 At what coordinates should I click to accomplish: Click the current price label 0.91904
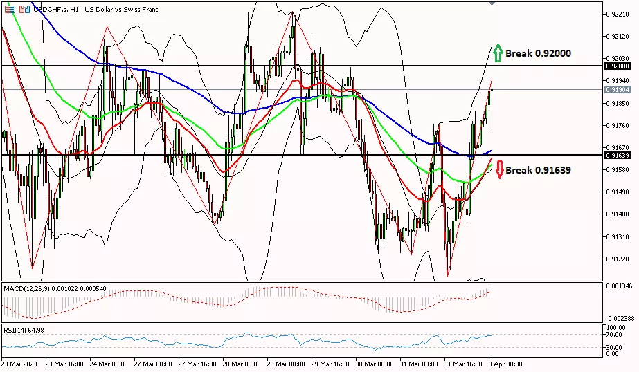617,89
